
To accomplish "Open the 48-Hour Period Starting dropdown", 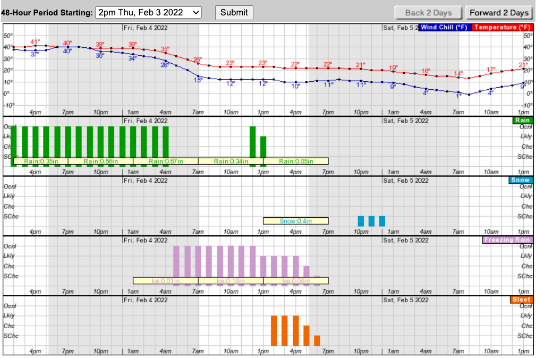I will point(148,12).
